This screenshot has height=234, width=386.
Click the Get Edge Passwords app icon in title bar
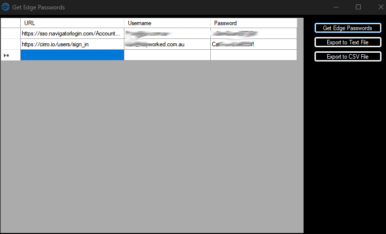[x=5, y=7]
